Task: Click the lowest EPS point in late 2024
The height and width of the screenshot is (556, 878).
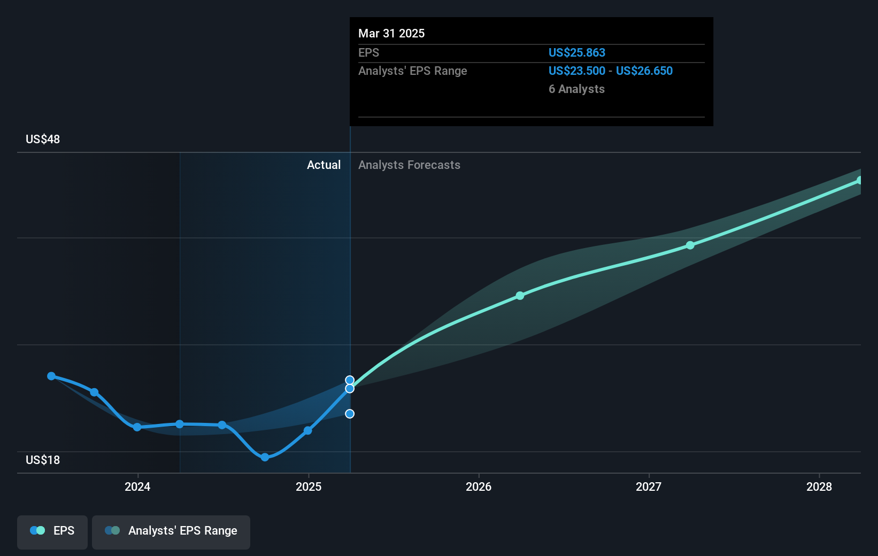Action: pos(265,457)
